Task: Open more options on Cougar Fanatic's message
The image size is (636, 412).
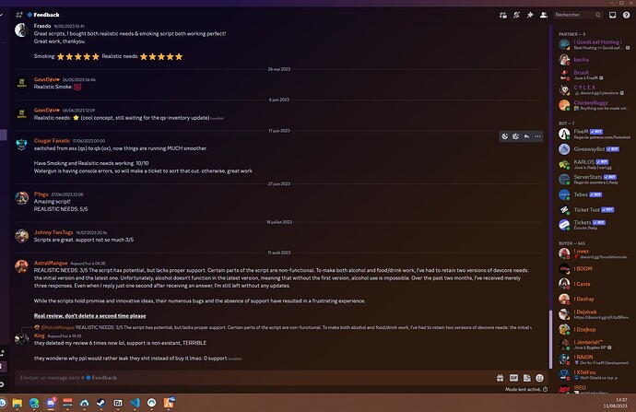Action: pos(537,136)
